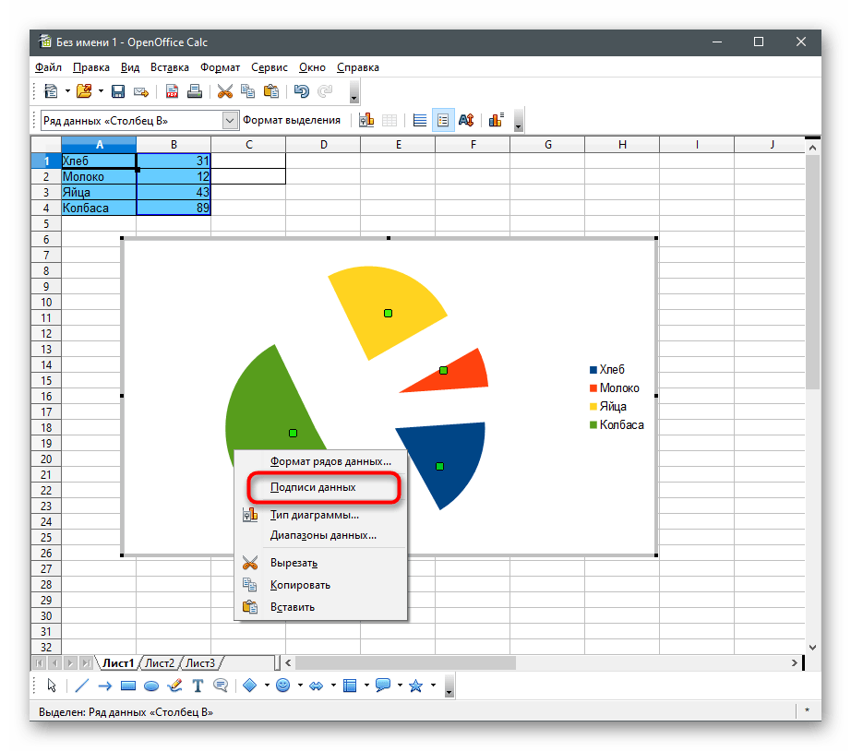Click cell A2 containing Молоко

tap(99, 176)
